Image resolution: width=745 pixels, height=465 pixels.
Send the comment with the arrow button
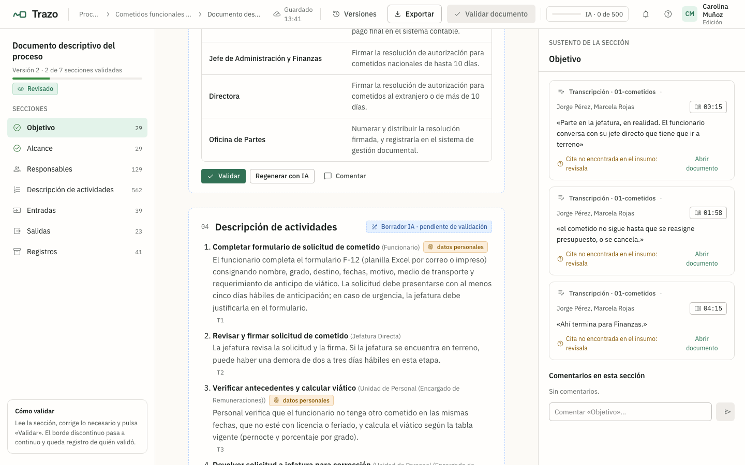[x=725, y=412]
